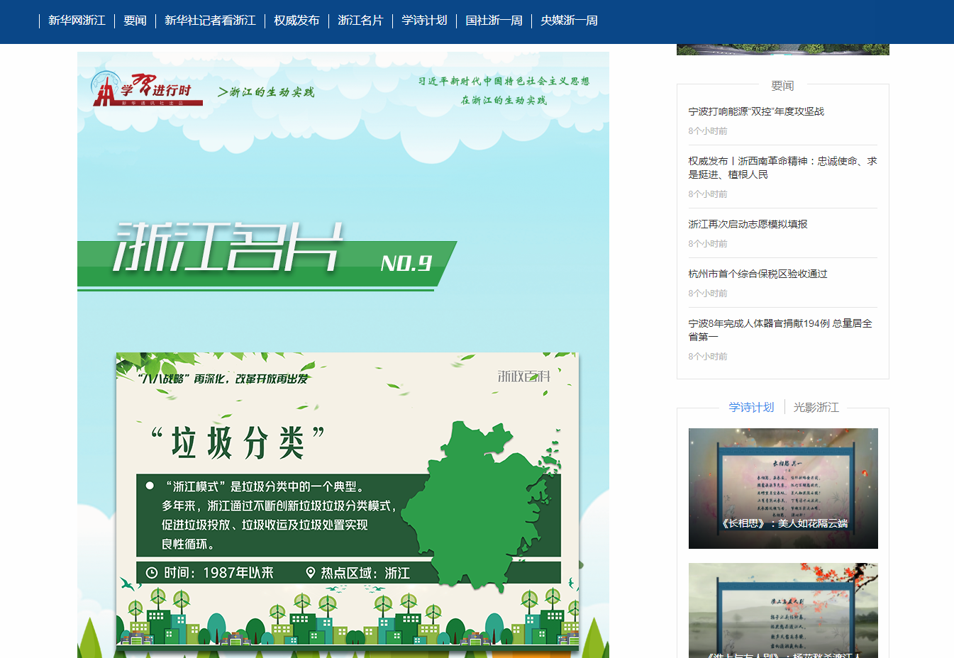Open article 浙江再次启动志愿模拟填报
Screen dimensions: 954x658
(x=748, y=224)
